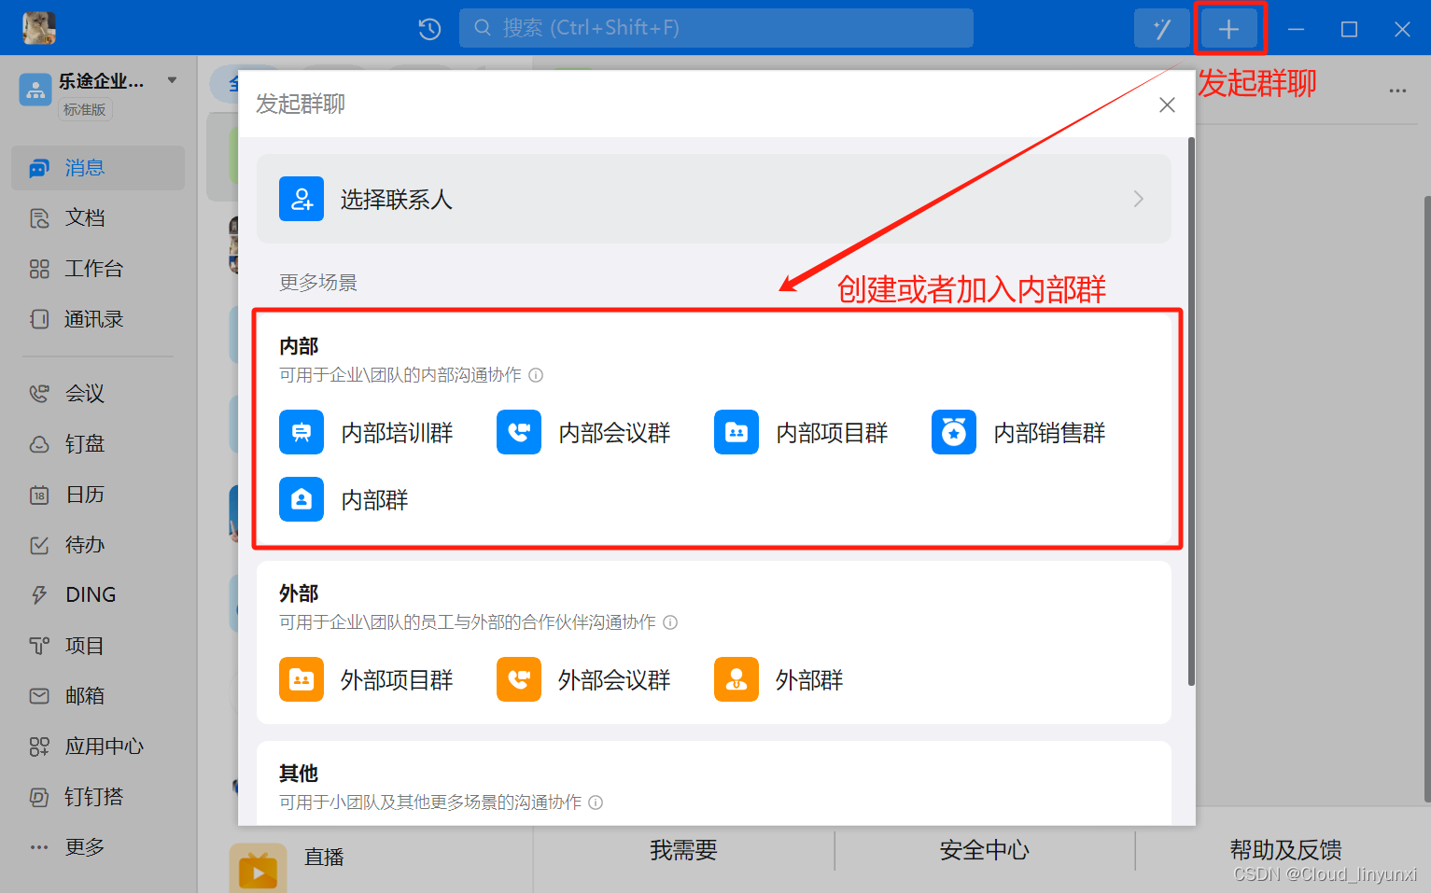Click the info icon beside 内部 description
Screen dimensions: 1431x893
click(x=536, y=375)
